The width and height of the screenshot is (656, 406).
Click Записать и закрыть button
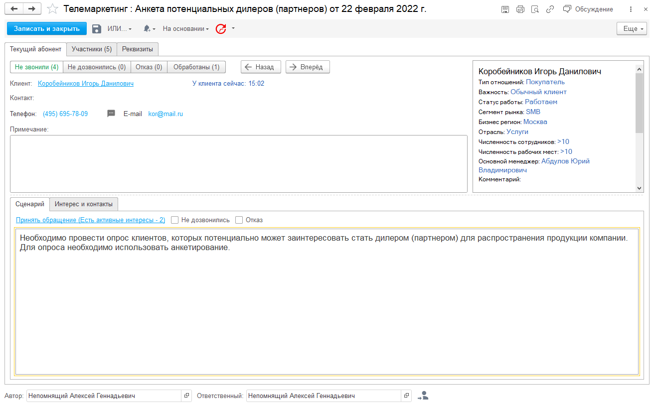(x=47, y=29)
